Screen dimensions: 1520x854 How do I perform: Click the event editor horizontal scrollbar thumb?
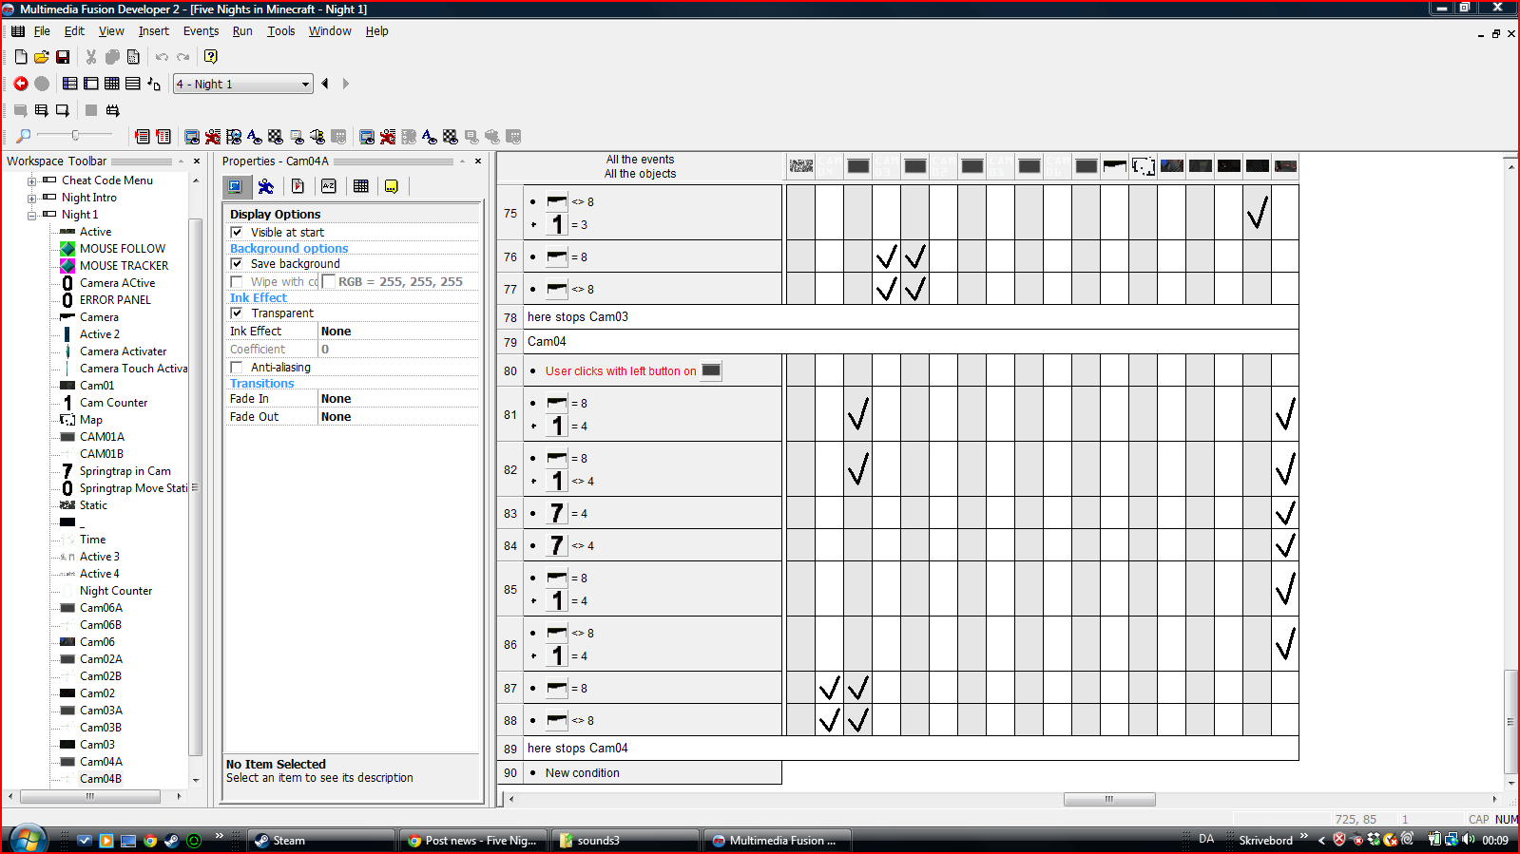1108,799
